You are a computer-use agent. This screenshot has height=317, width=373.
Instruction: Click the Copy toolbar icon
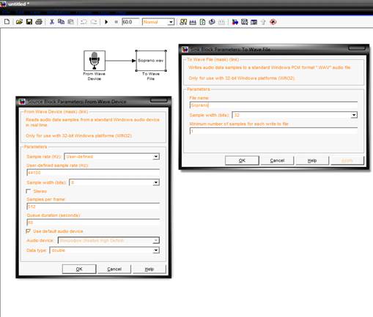tap(61, 22)
